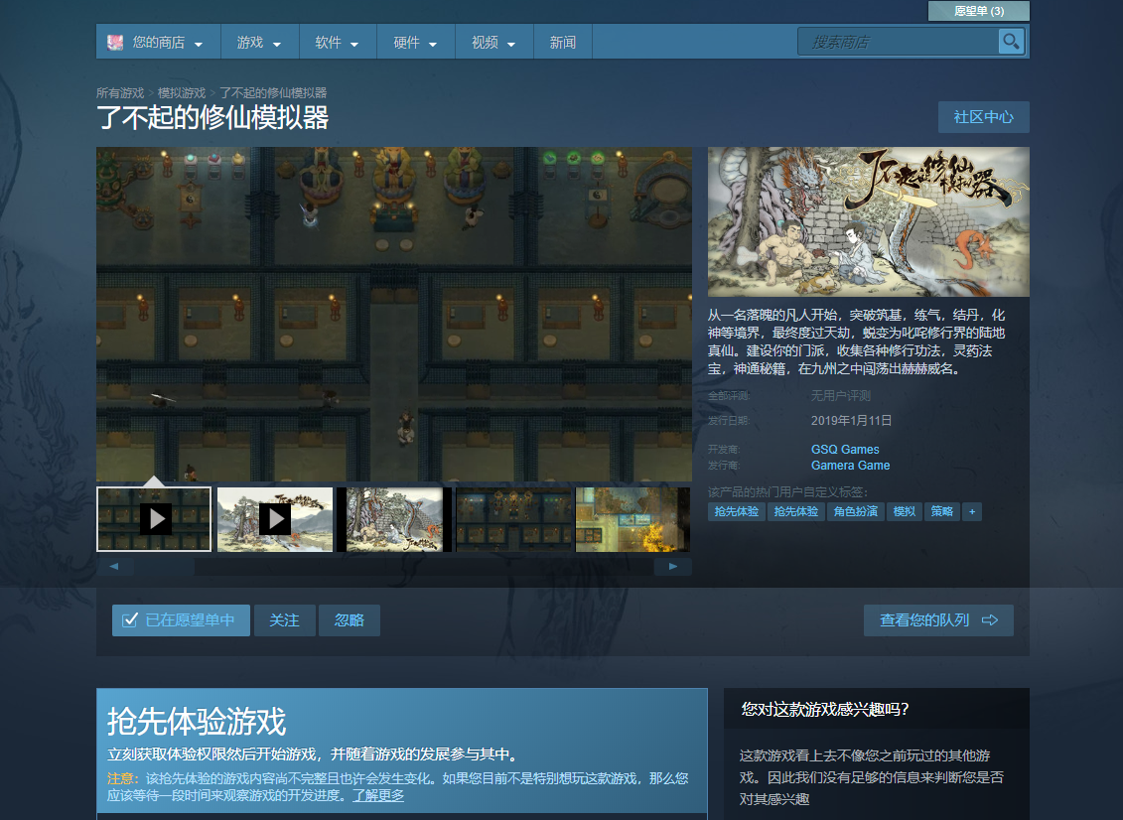This screenshot has height=820, width=1123.
Task: Select the third thumbnail with dragon artwork
Action: [394, 519]
